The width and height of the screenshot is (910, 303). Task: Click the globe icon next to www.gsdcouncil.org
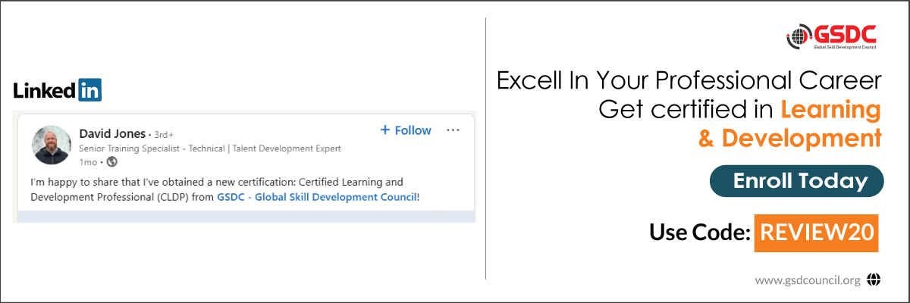(874, 280)
